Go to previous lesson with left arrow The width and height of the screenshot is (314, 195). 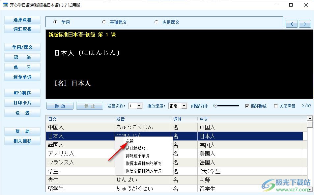[x=292, y=24]
